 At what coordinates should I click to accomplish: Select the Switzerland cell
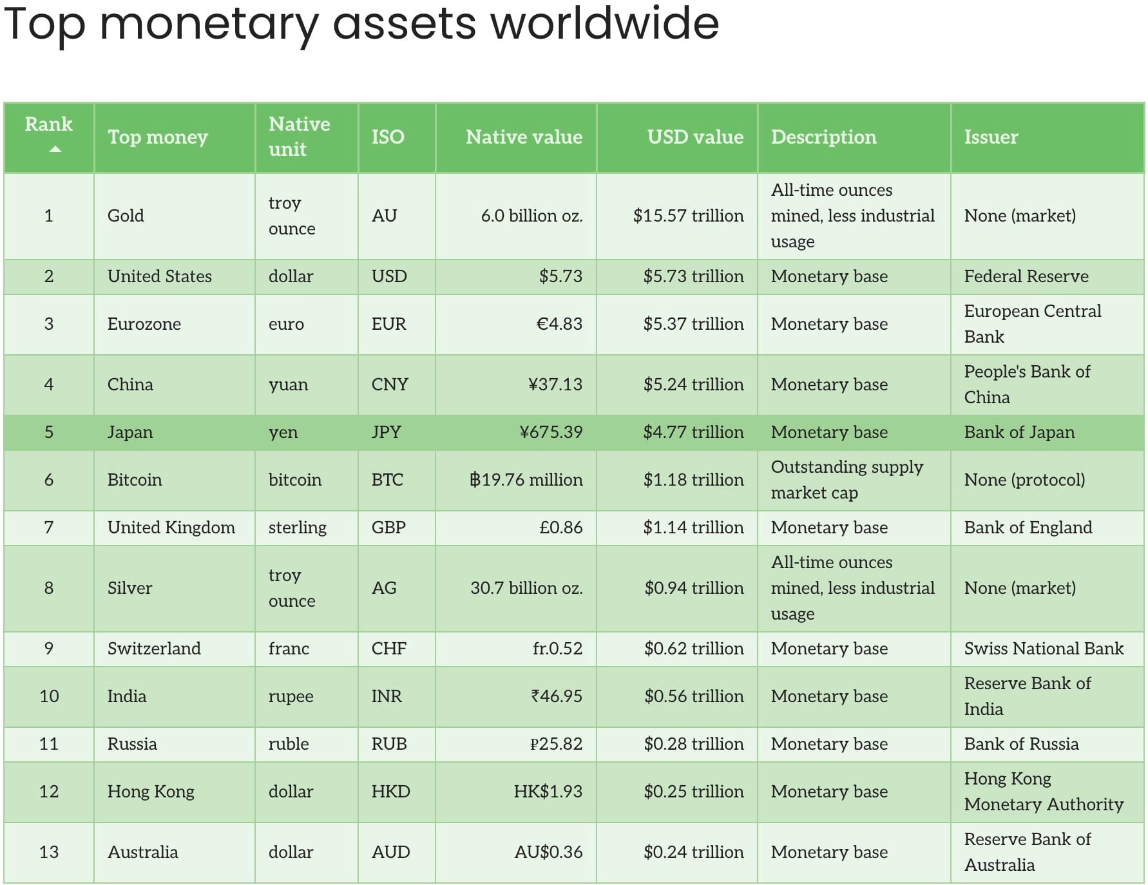point(174,649)
